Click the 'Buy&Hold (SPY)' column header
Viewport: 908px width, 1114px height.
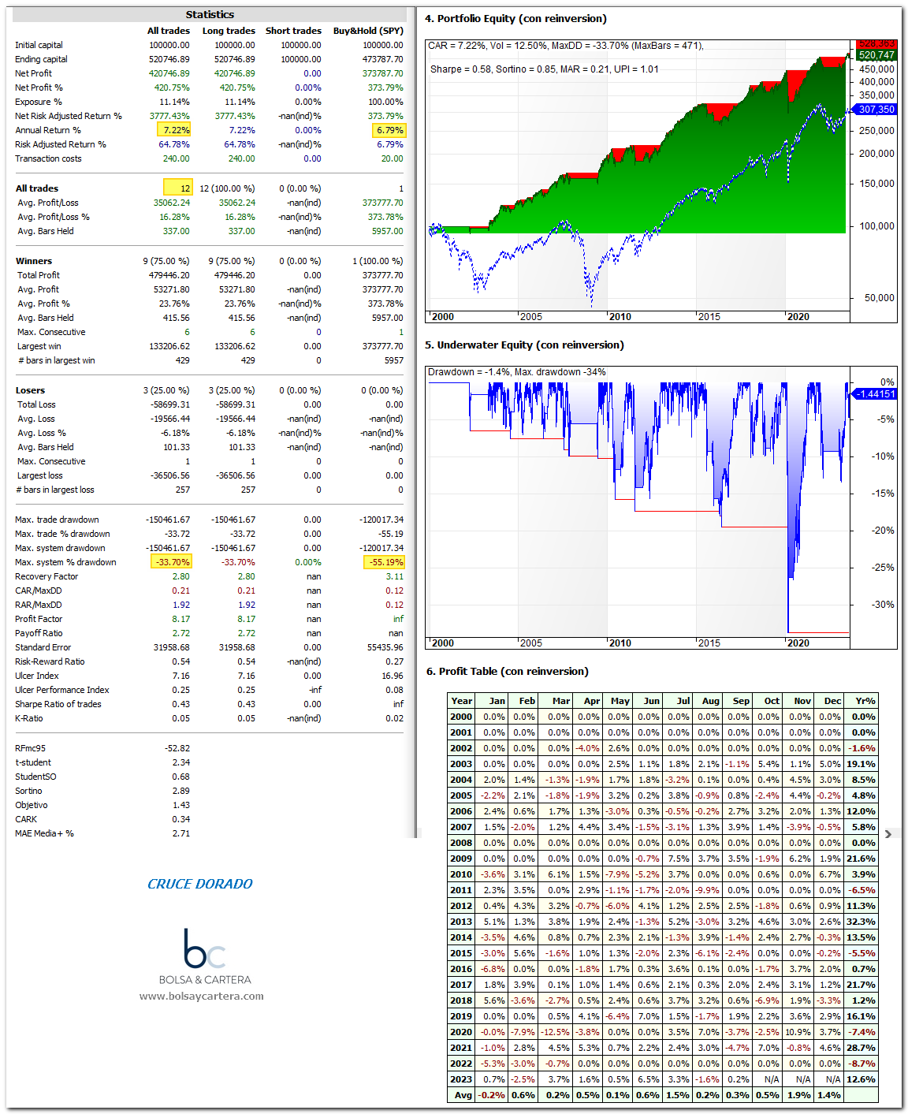click(x=368, y=31)
